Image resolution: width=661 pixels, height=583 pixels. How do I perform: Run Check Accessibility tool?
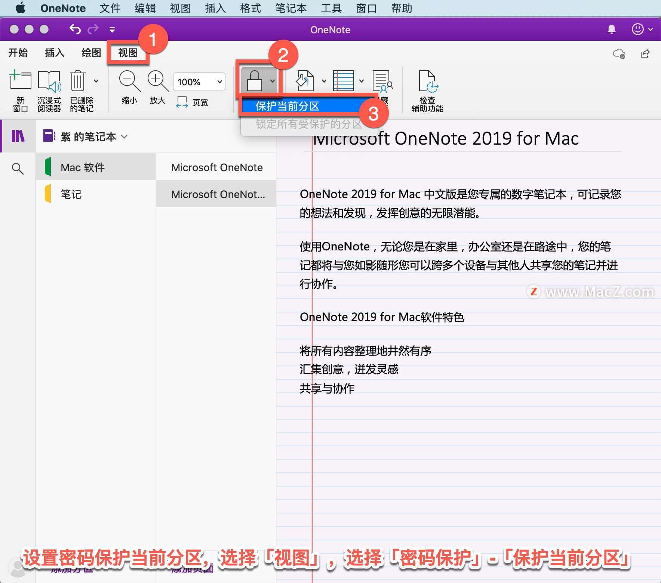[x=427, y=91]
